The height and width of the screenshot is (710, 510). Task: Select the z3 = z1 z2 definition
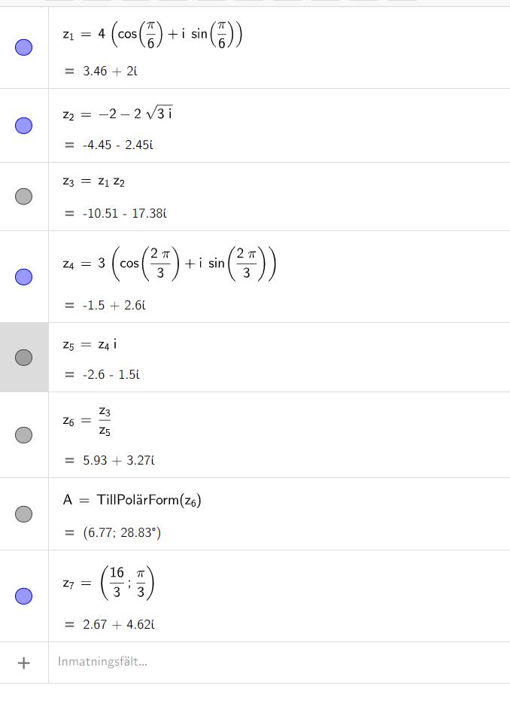coord(94,182)
